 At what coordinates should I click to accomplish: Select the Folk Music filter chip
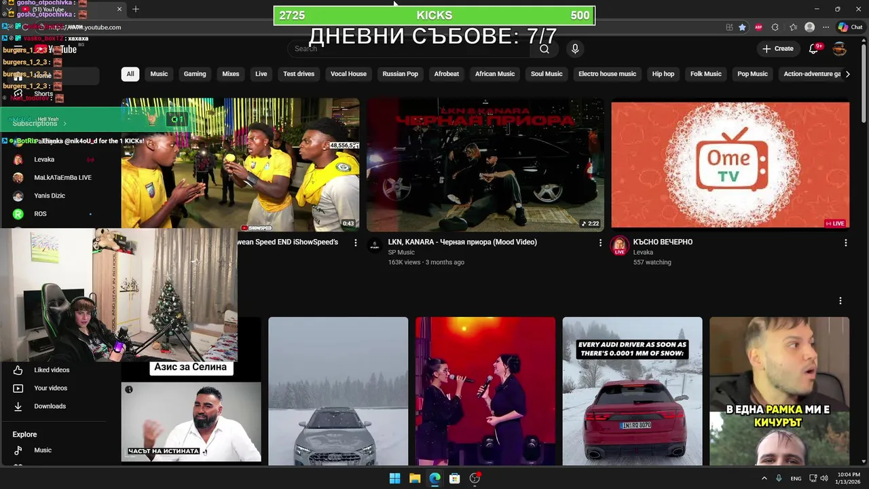click(706, 74)
